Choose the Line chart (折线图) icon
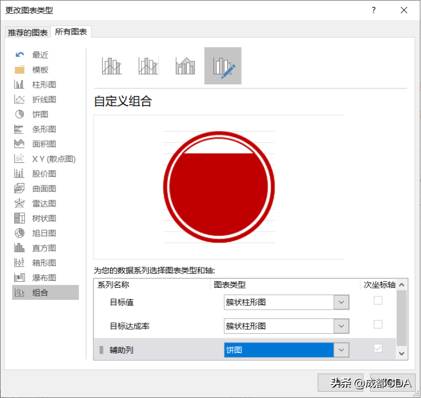421x398 pixels. (20, 99)
